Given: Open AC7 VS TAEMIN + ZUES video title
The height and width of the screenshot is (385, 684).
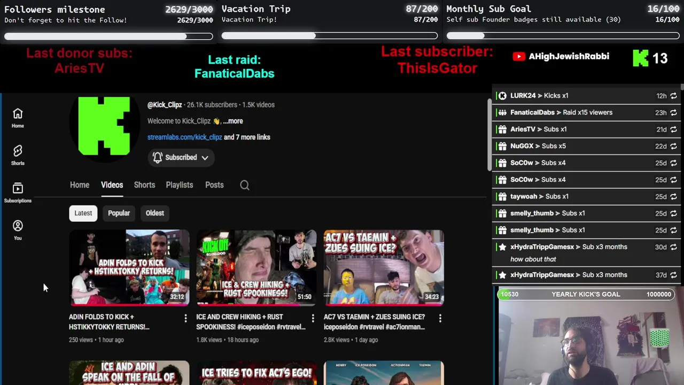Looking at the screenshot, I should point(374,322).
